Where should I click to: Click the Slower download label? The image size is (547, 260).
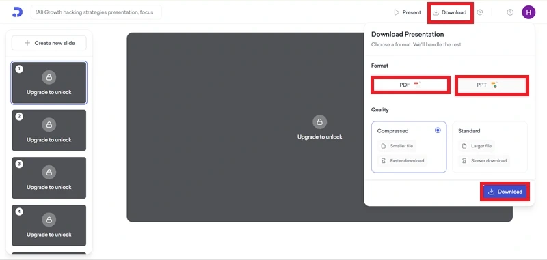point(489,161)
